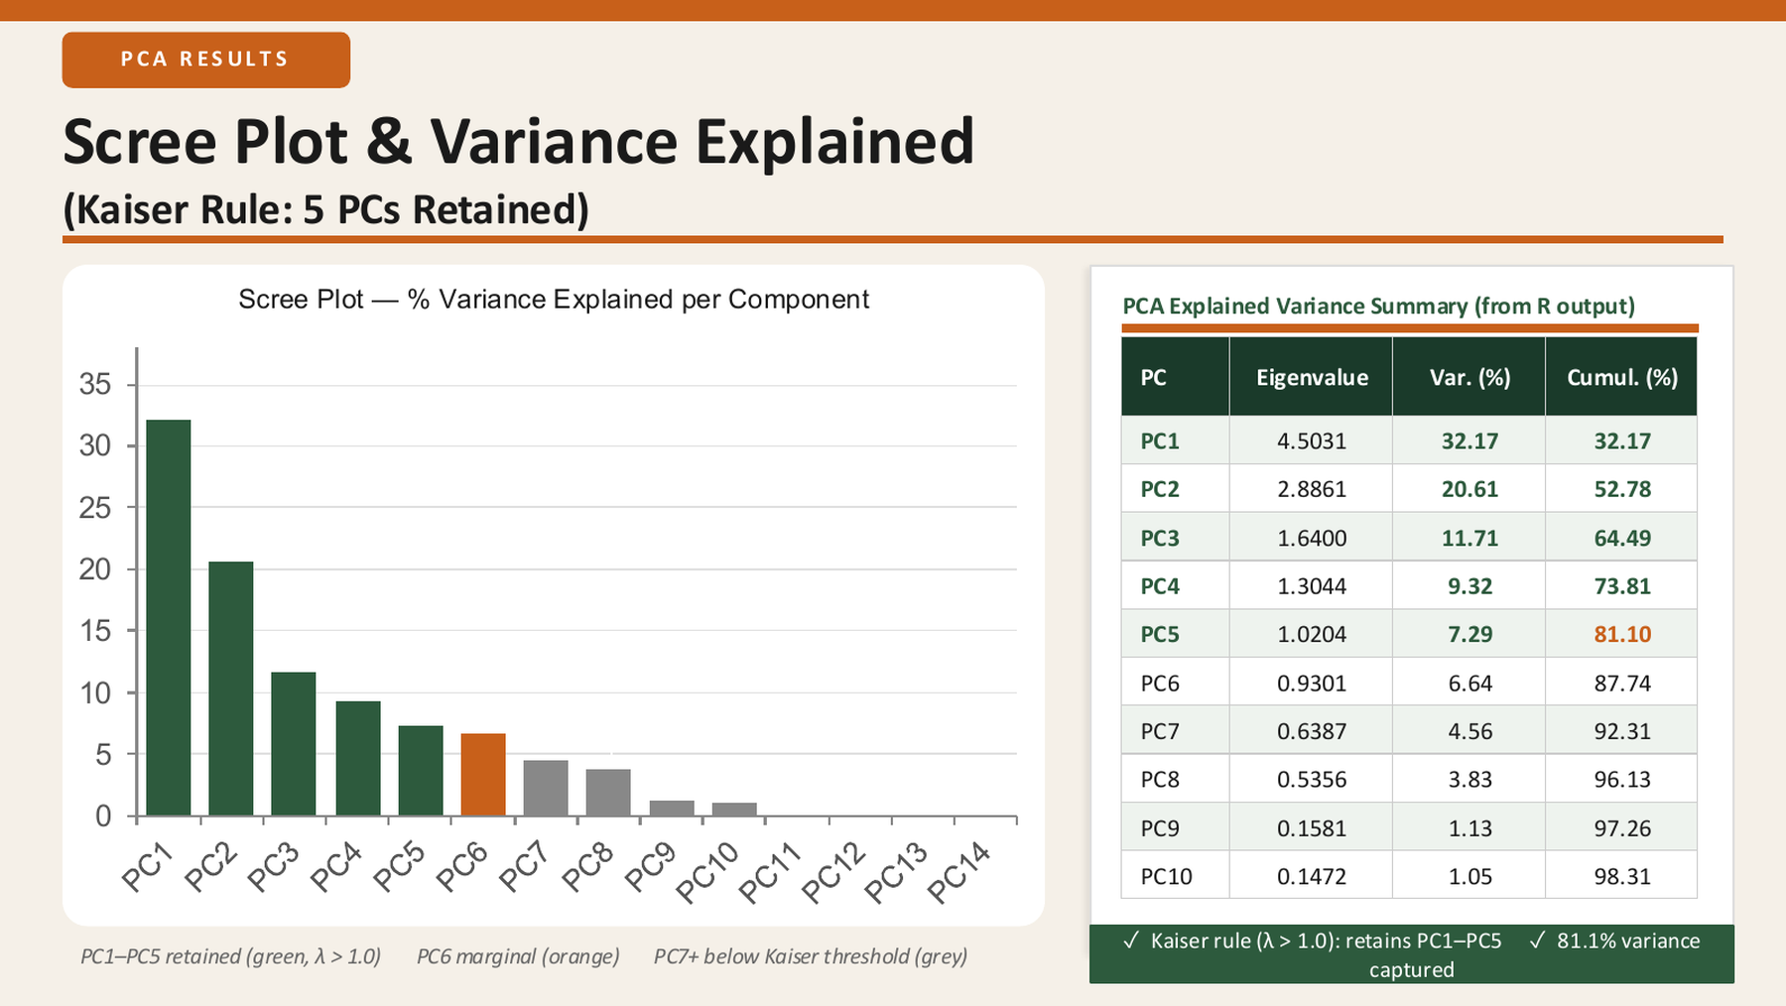Click variance cell 4.56

[1469, 731]
